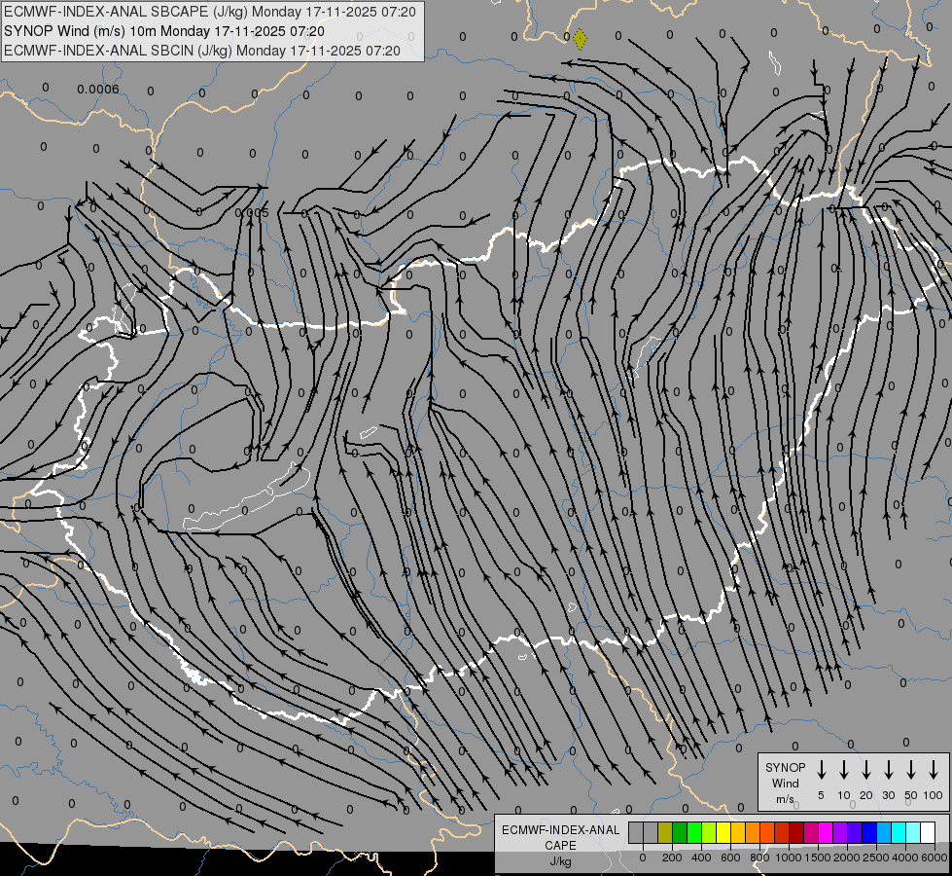This screenshot has width=952, height=876.
Task: Click the 100 m/s wind arrow in legend
Action: click(x=934, y=769)
